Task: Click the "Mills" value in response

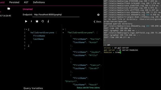Action: coord(93,55)
